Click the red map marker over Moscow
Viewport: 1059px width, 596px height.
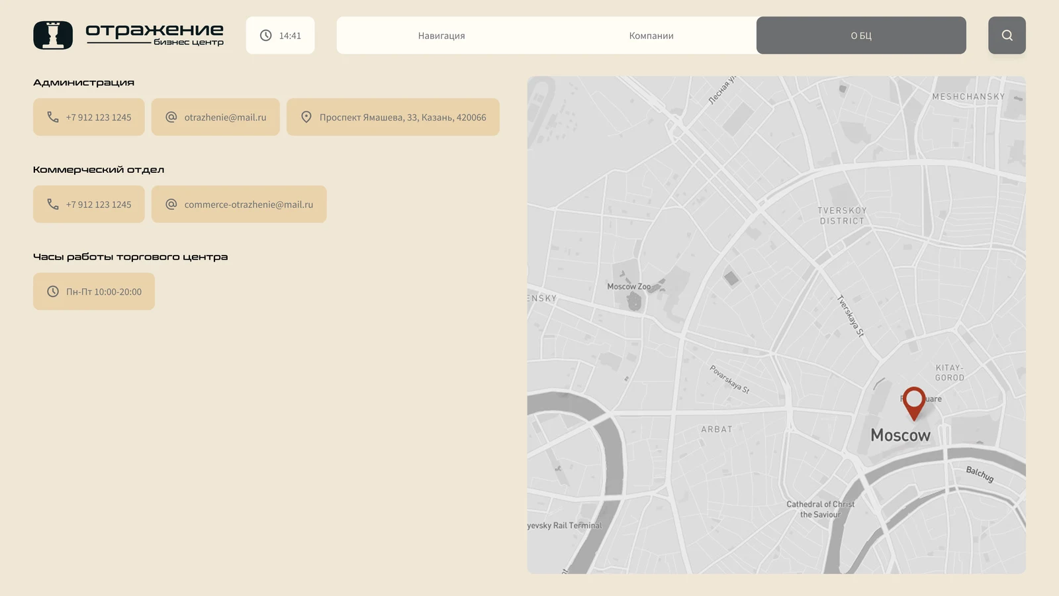(x=914, y=403)
